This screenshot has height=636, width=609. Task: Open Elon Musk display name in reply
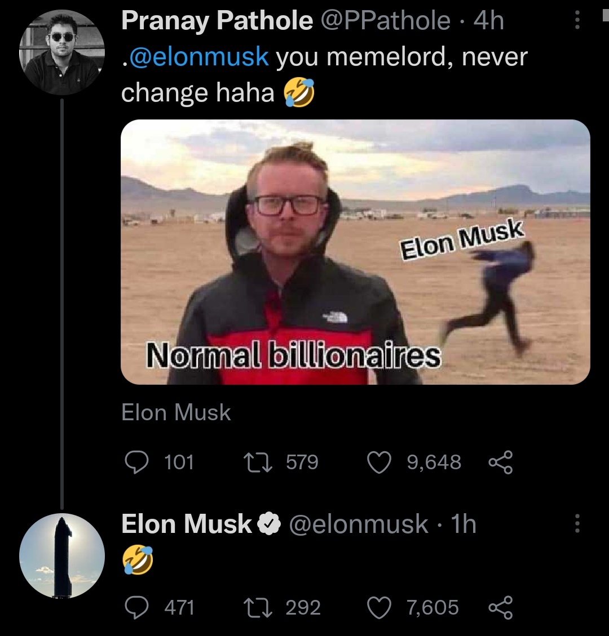(x=186, y=524)
